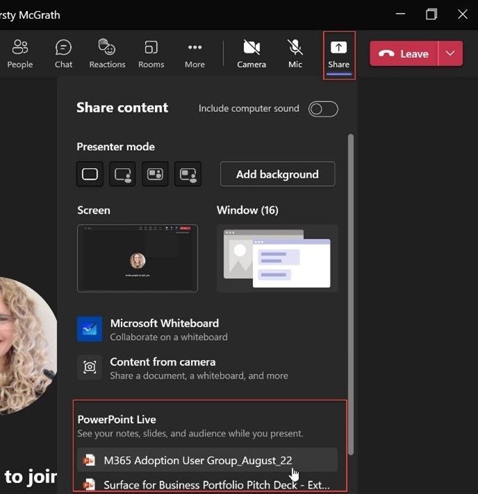Select Content from camera option
Image resolution: width=478 pixels, height=494 pixels.
[208, 368]
